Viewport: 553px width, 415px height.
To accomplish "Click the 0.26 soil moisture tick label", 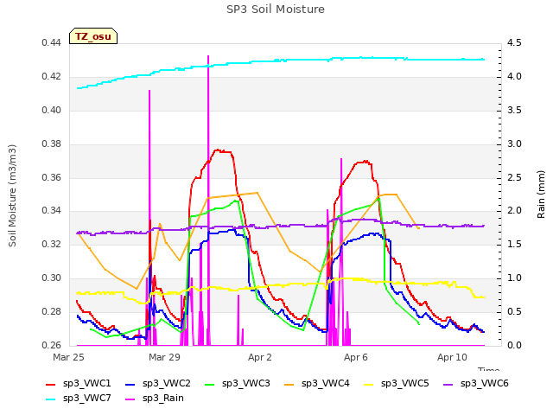I will click(x=51, y=345).
